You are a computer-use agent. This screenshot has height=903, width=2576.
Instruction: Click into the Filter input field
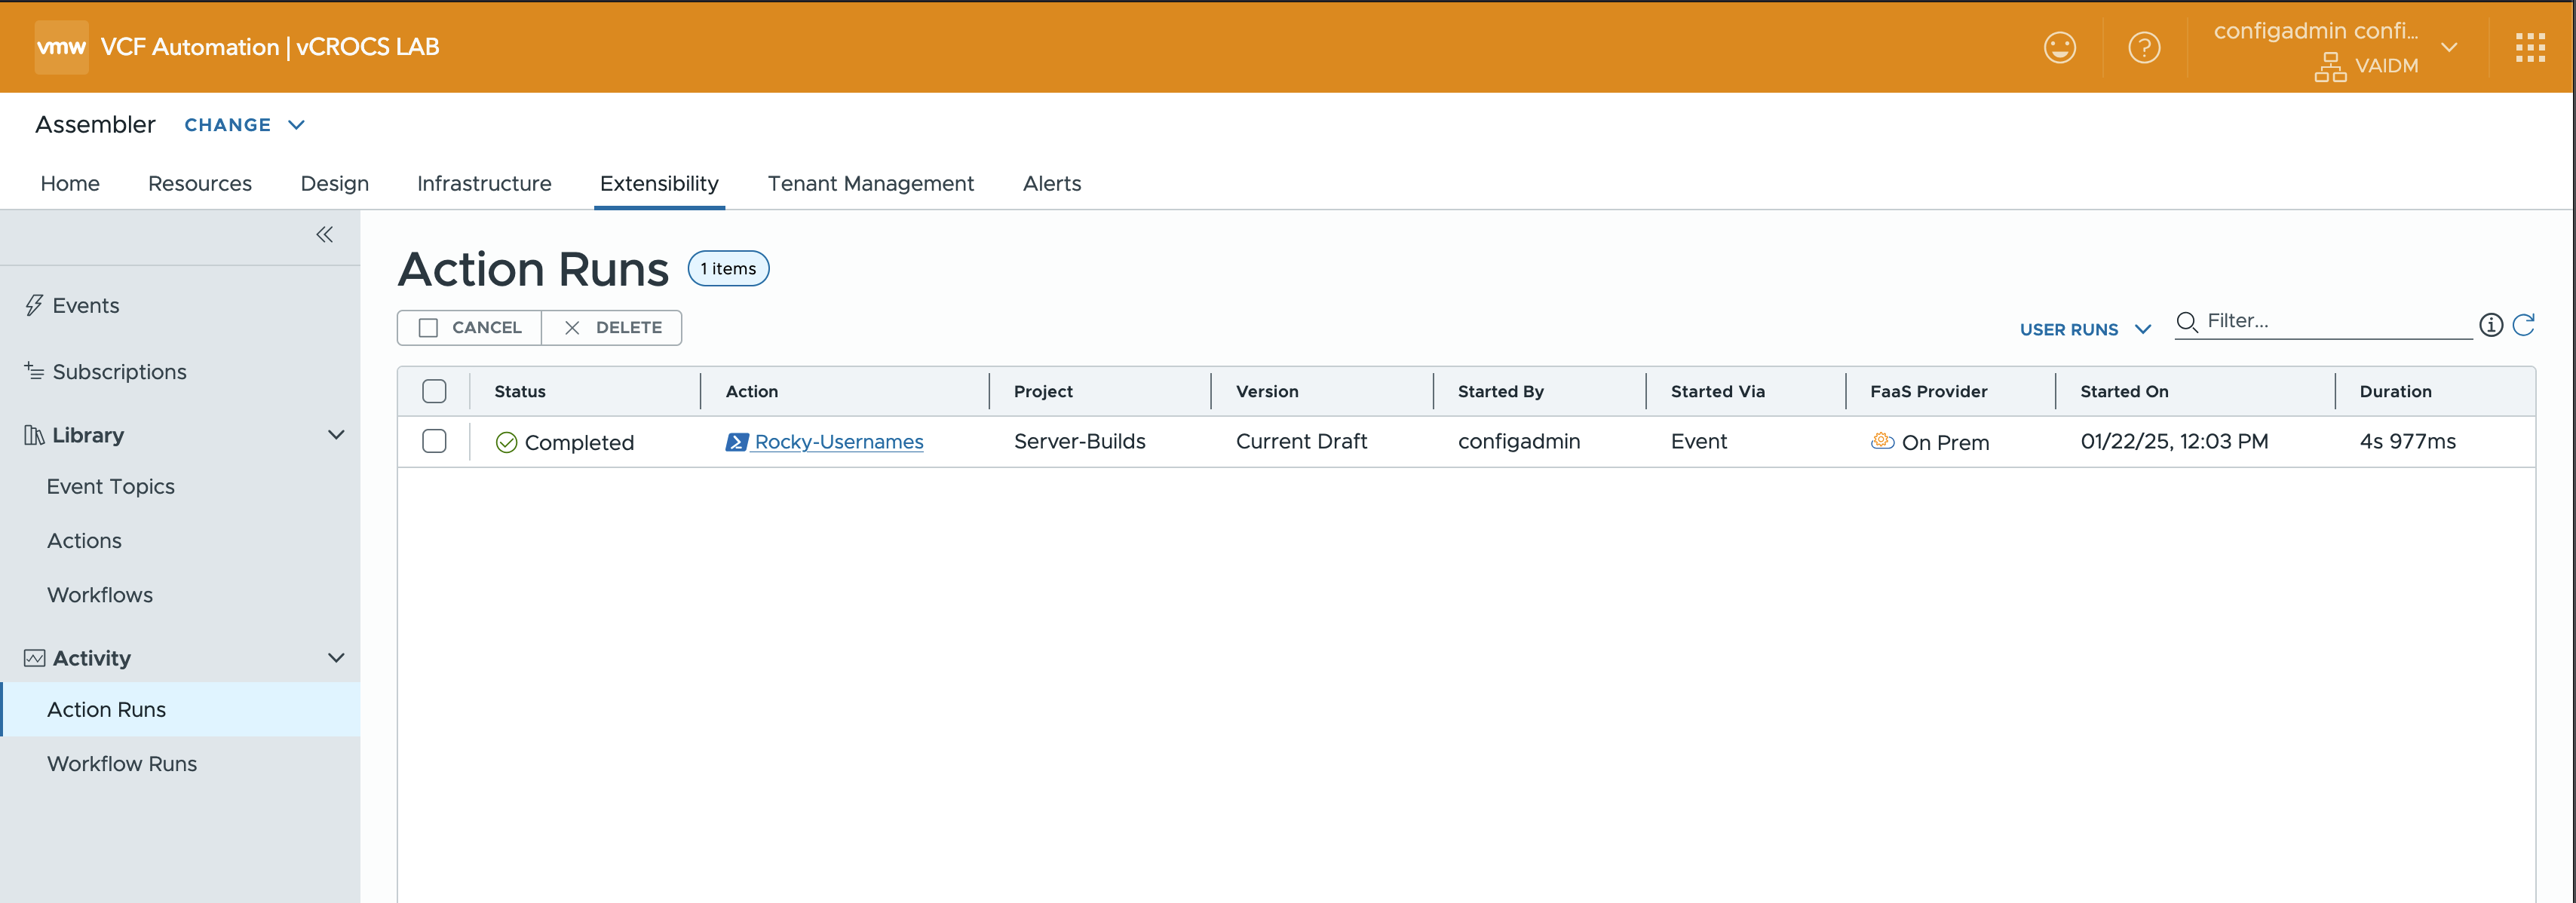(2335, 321)
